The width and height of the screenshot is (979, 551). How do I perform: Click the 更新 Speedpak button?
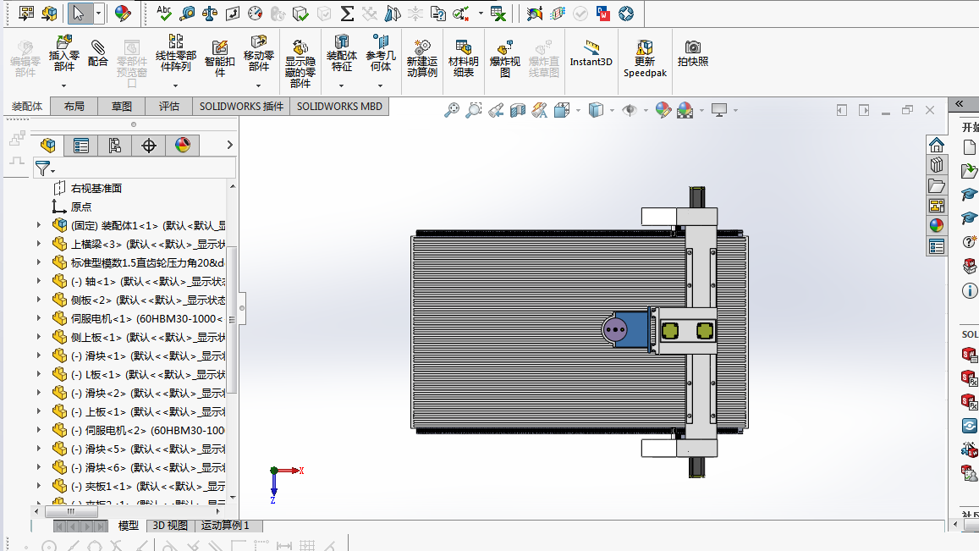pyautogui.click(x=645, y=56)
